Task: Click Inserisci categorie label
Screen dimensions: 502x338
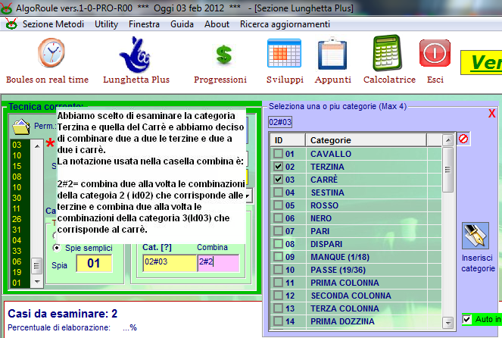Action: (x=478, y=263)
